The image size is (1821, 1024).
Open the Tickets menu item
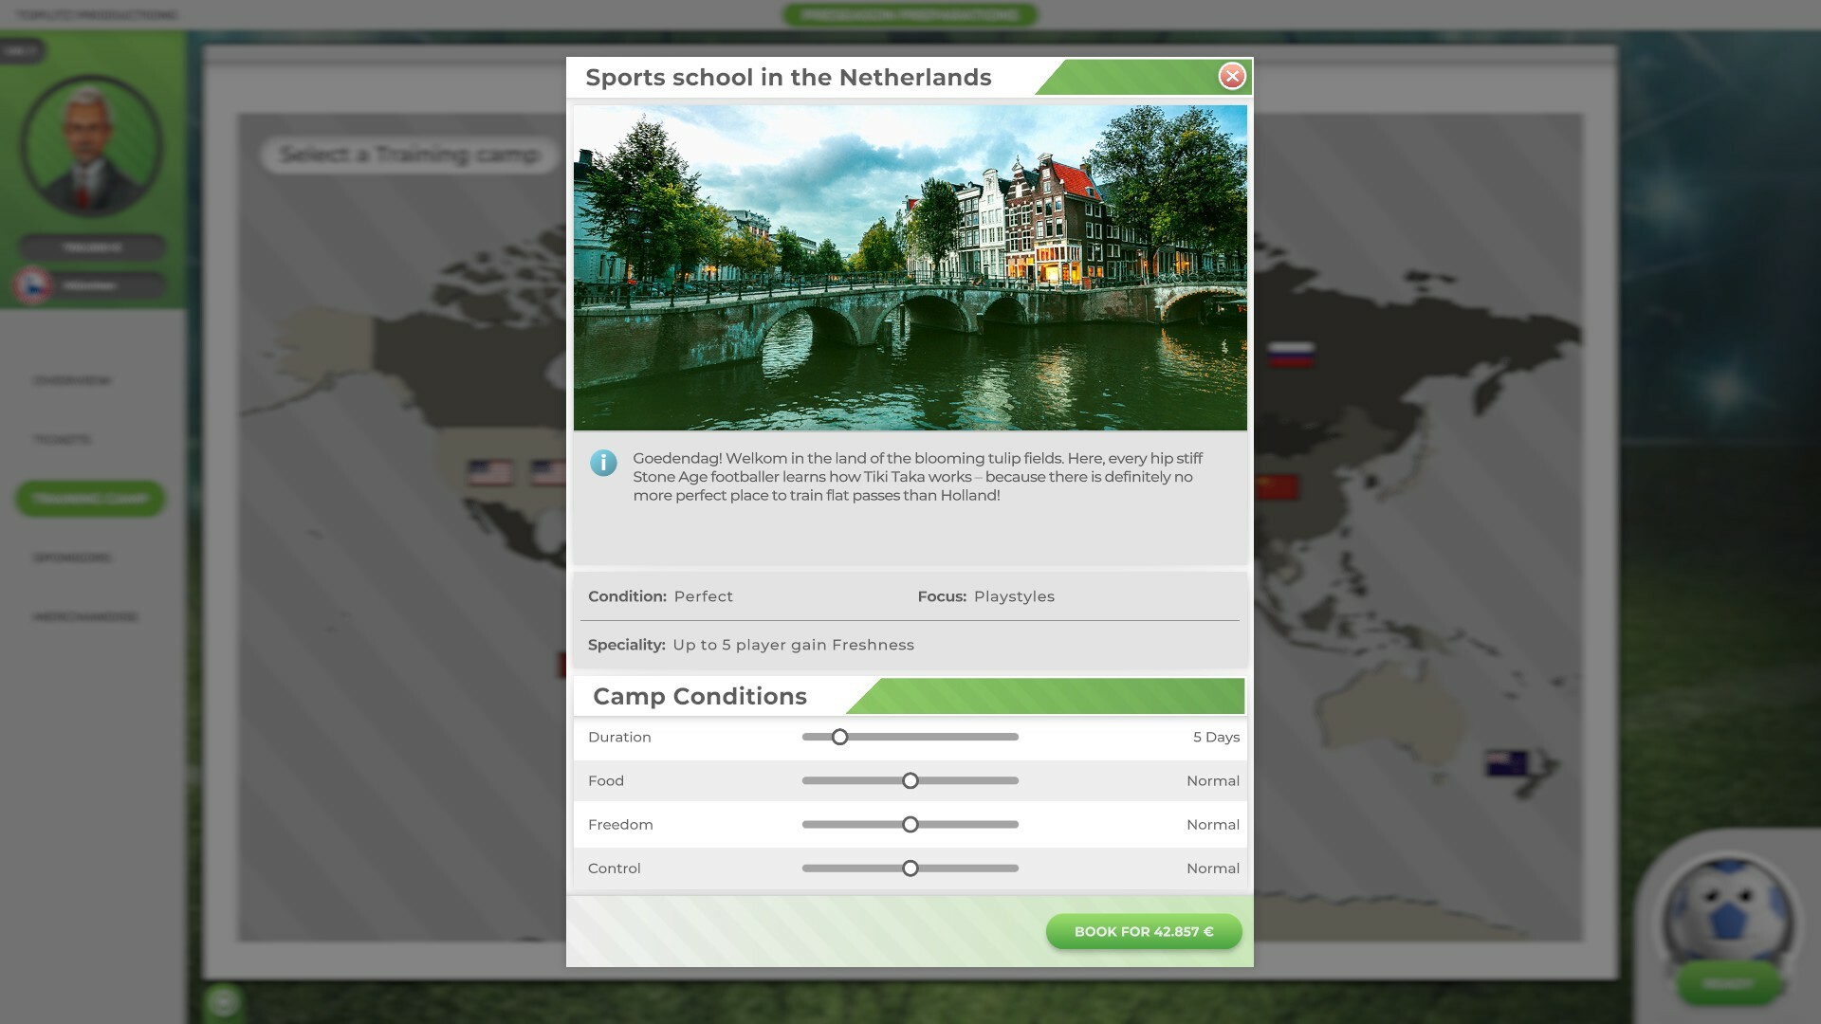[63, 439]
